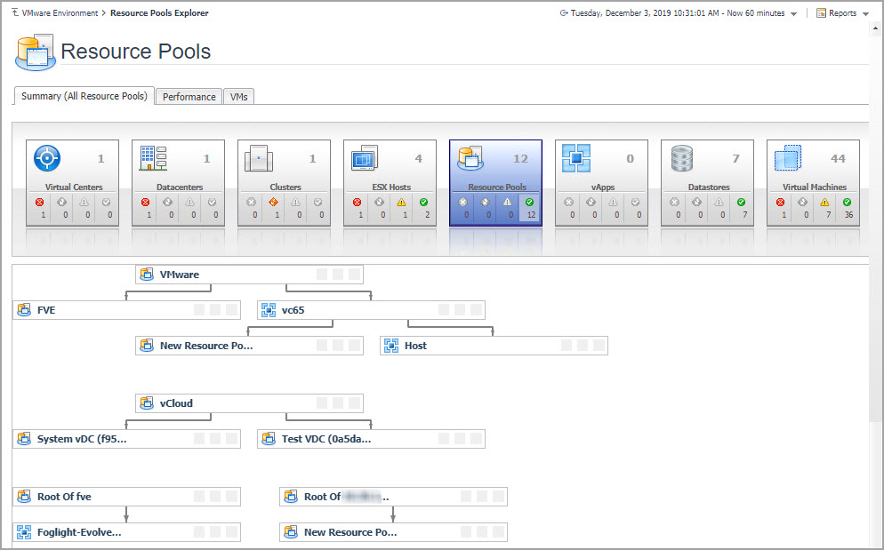
Task: Click the Clusters tile icon
Action: (x=259, y=159)
